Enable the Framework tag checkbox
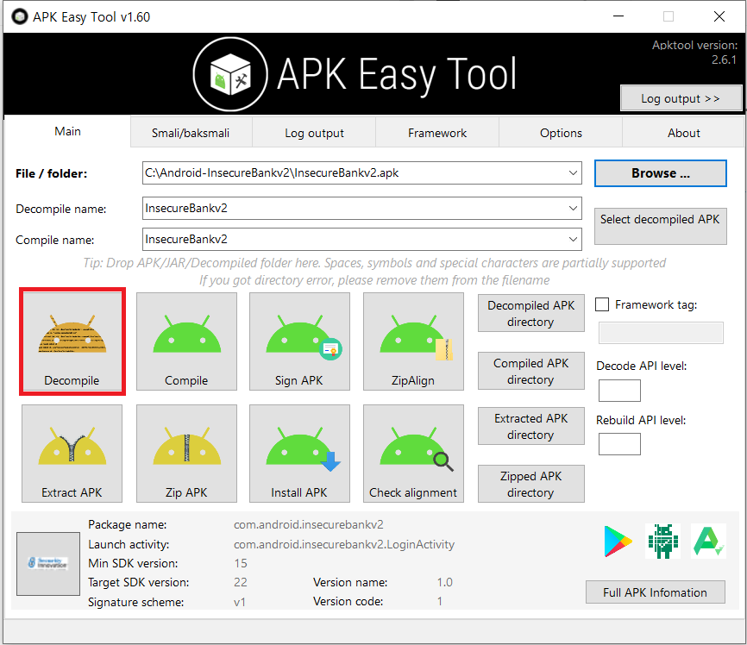Viewport: 747px width, 645px height. coord(602,304)
